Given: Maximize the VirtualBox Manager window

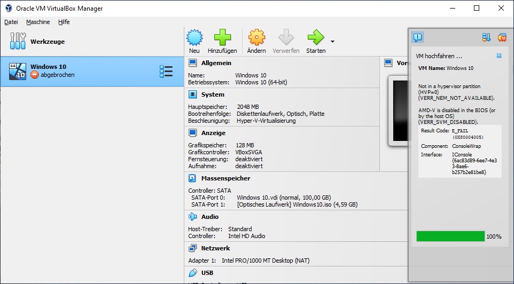Looking at the screenshot, I should pyautogui.click(x=477, y=8).
